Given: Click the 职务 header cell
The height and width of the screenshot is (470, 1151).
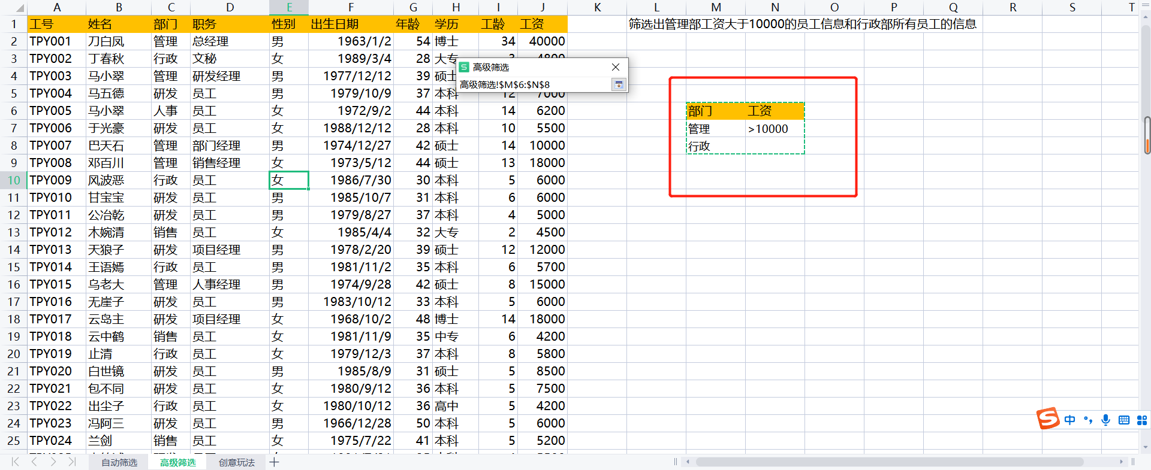Looking at the screenshot, I should (230, 24).
